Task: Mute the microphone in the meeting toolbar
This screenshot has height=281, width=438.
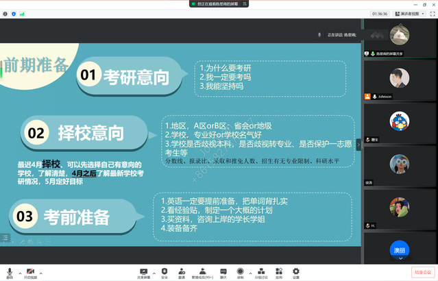Action: (8, 271)
